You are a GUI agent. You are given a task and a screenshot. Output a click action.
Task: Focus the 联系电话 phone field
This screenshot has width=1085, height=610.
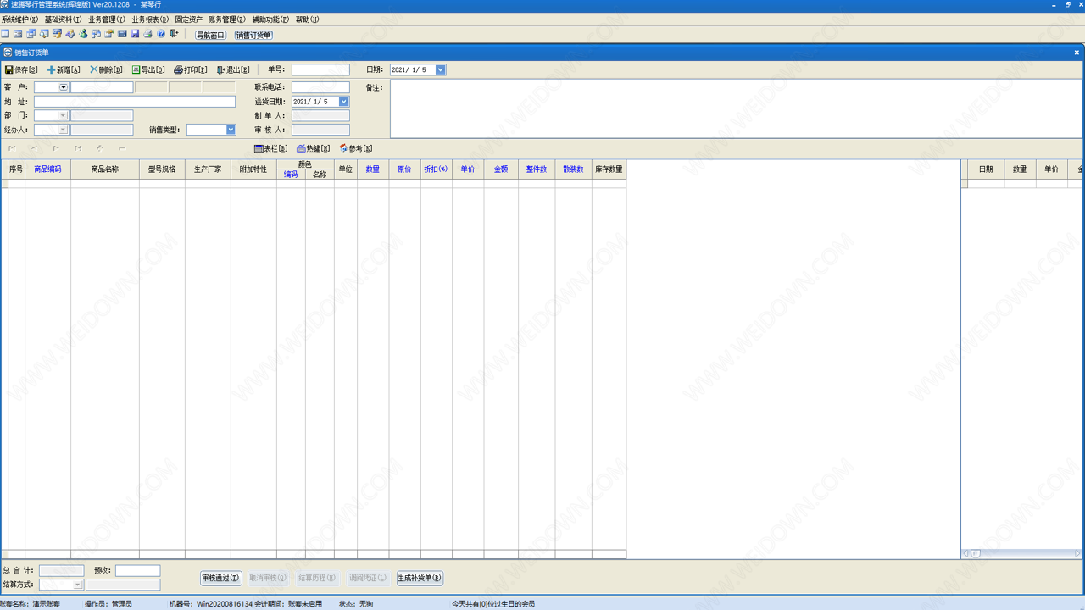[x=320, y=87]
